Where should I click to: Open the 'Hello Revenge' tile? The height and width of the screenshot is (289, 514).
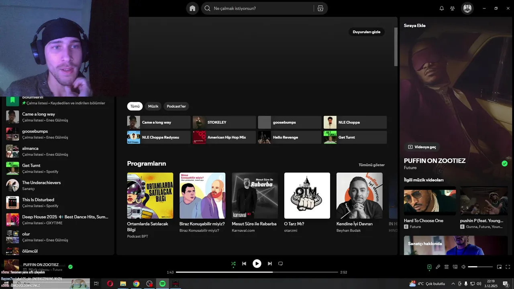click(x=290, y=137)
